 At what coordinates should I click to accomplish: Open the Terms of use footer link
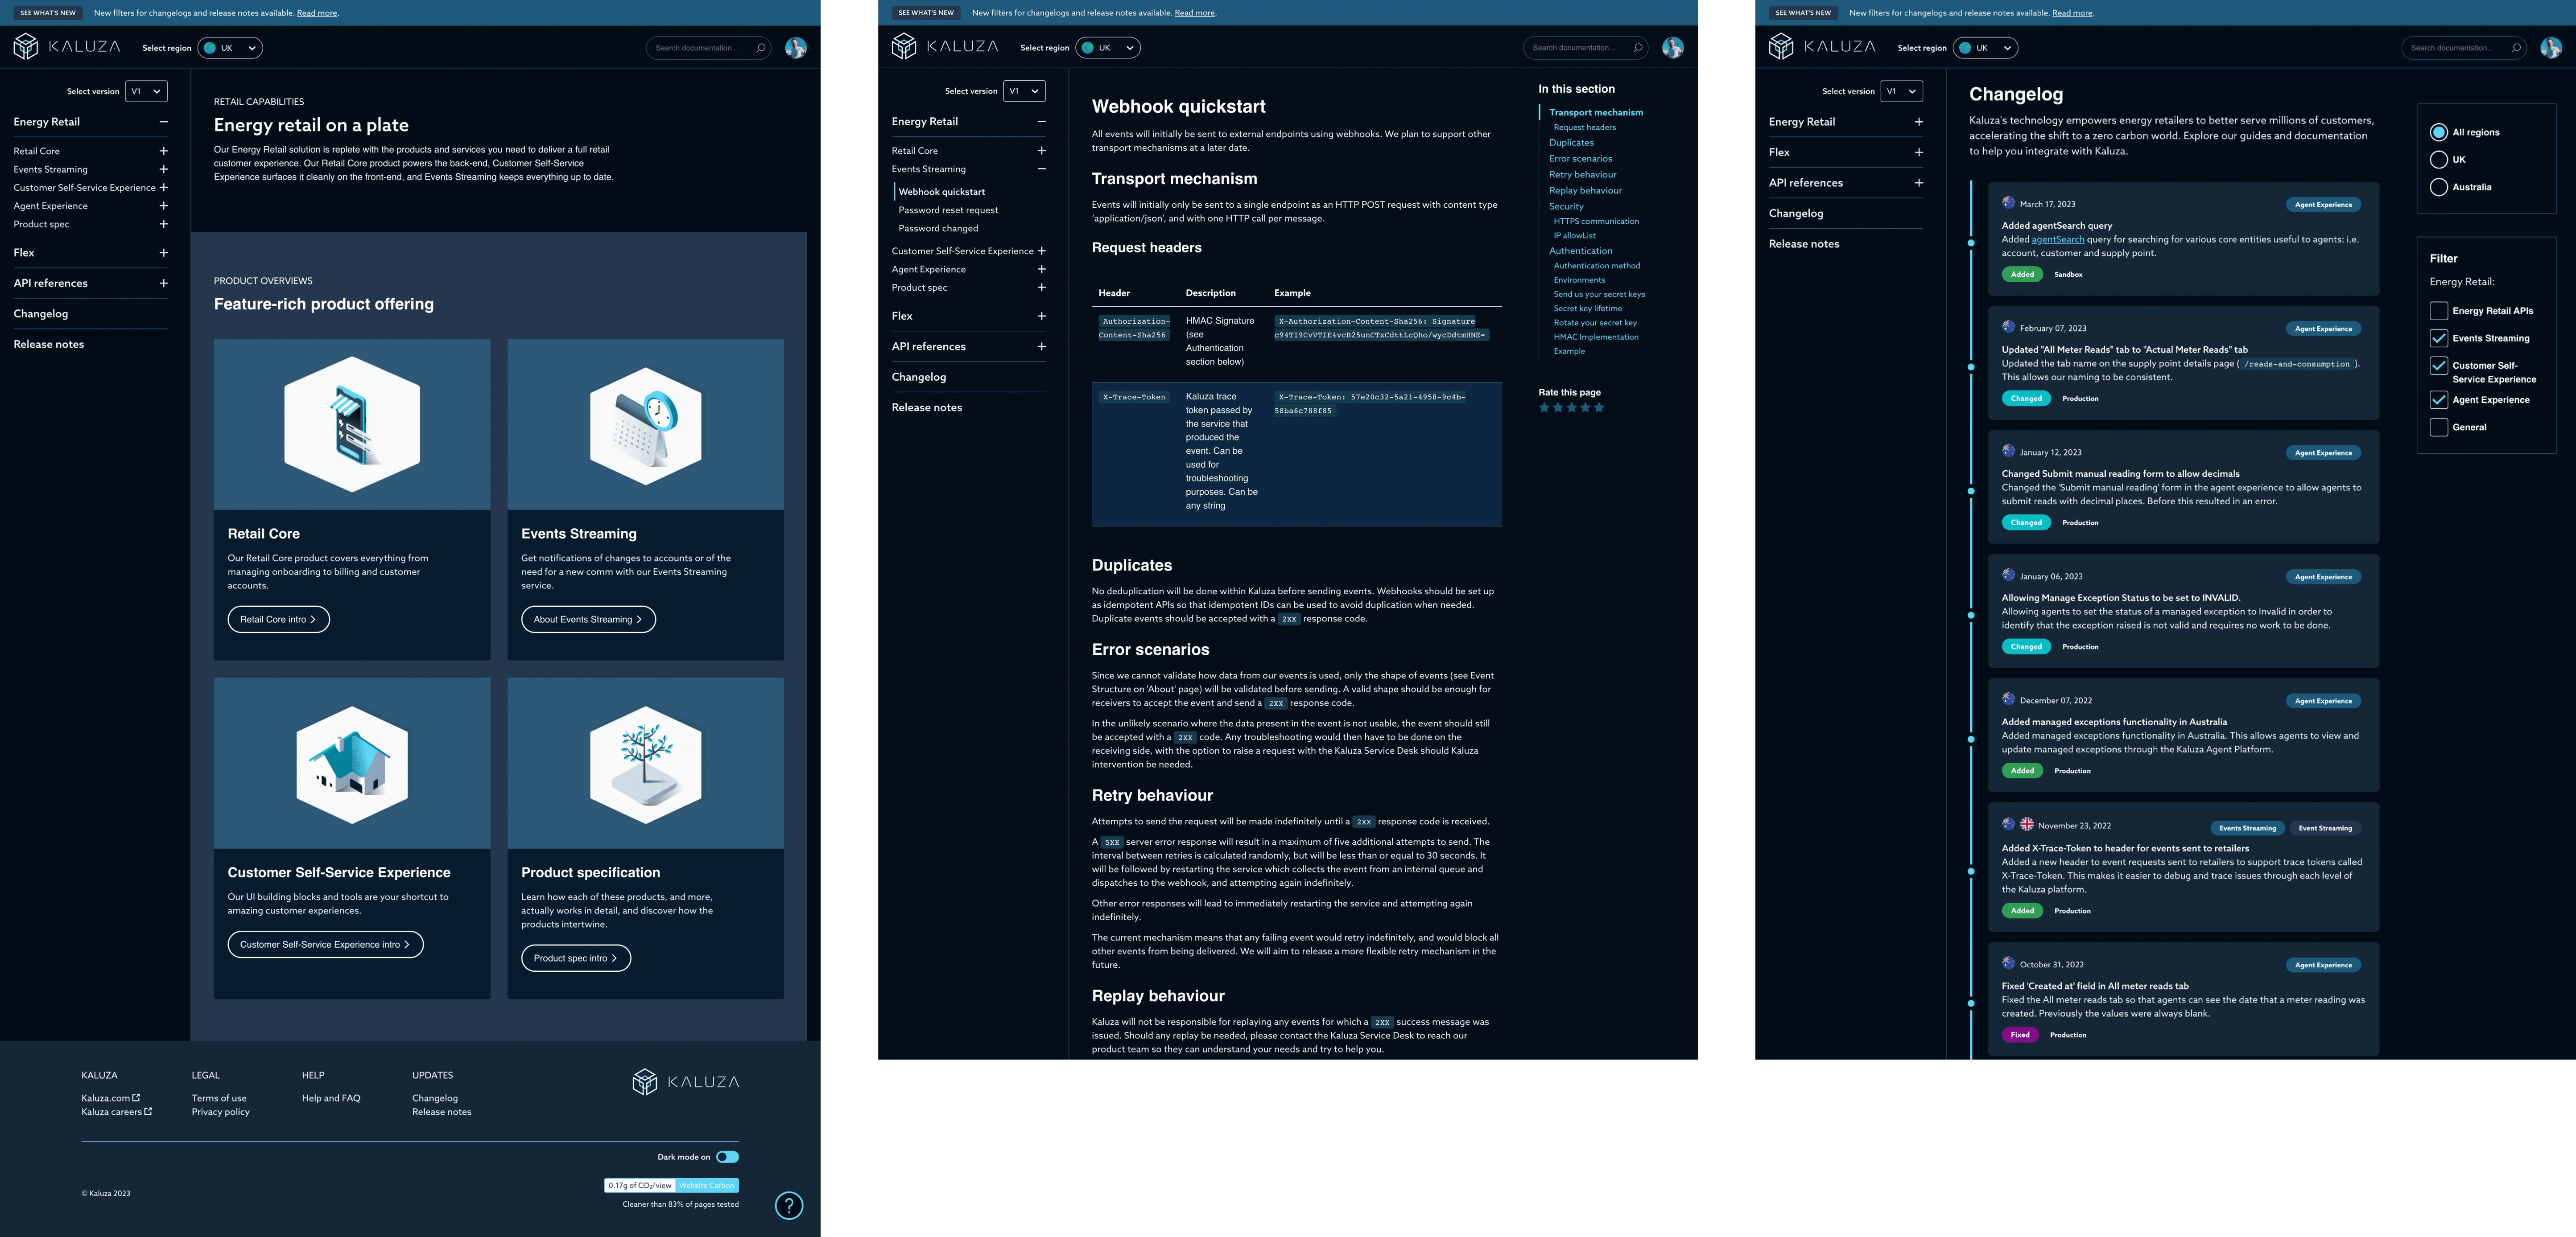[x=219, y=1098]
